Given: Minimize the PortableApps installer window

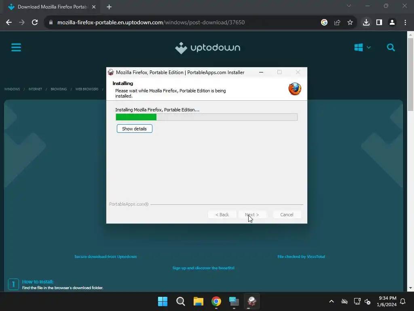Looking at the screenshot, I should (x=261, y=72).
